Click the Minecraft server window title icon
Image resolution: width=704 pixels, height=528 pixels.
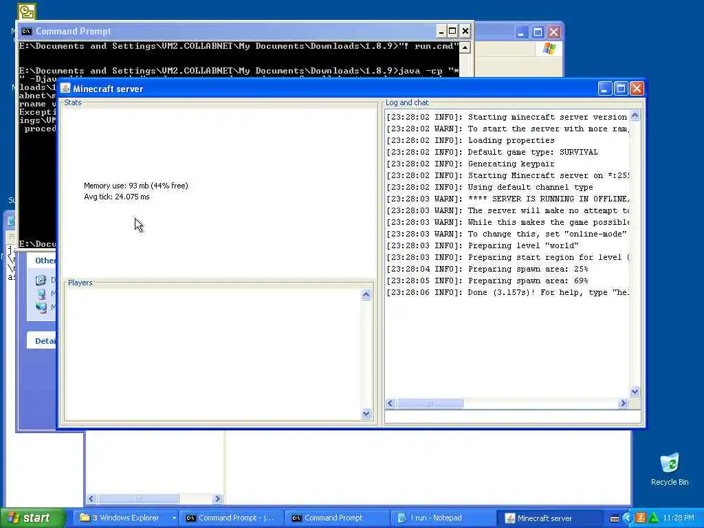(x=65, y=89)
